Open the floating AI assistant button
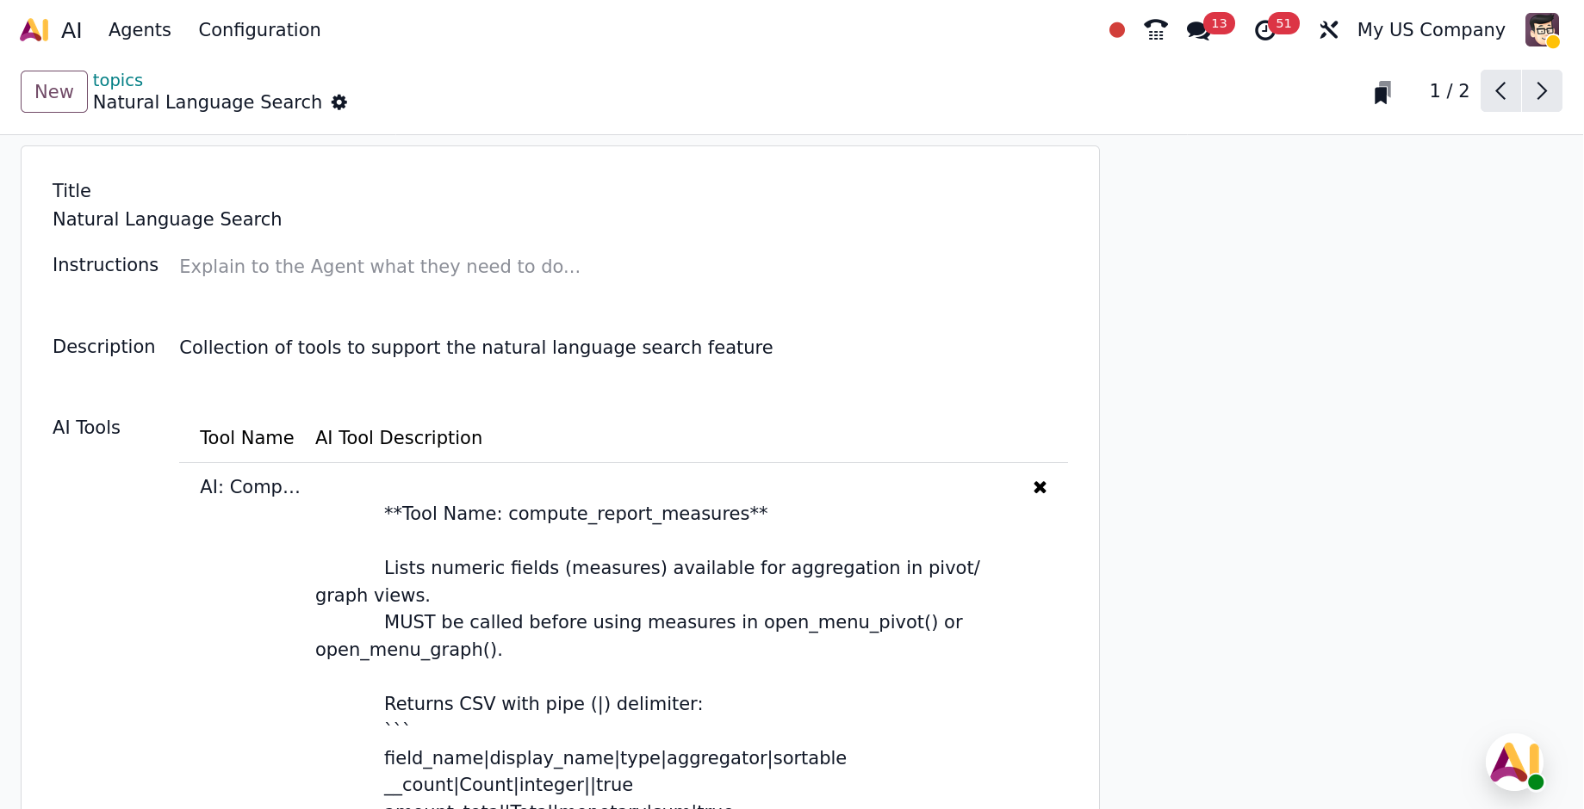 [1515, 763]
